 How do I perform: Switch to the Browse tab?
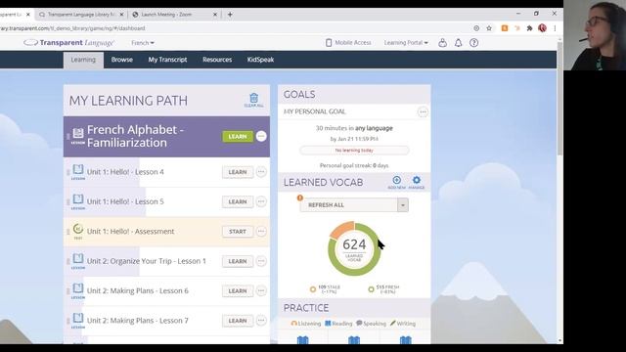coord(121,60)
